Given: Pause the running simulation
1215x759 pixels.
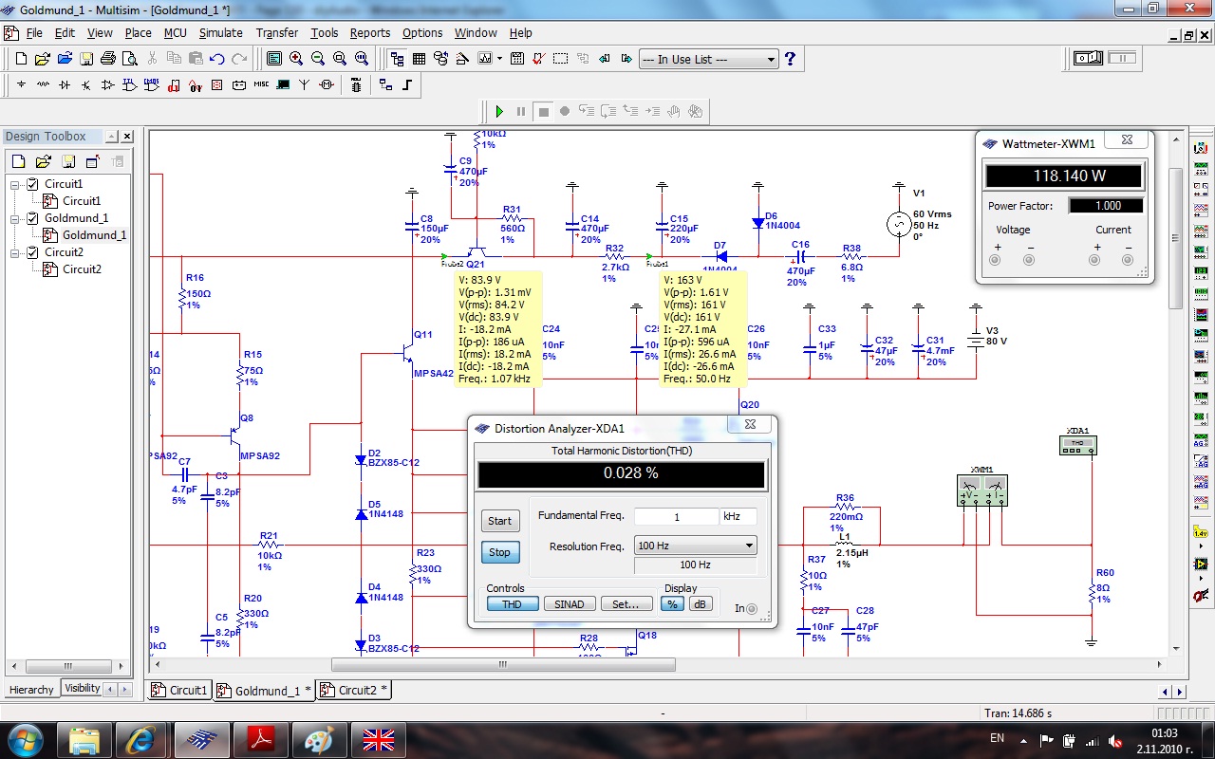Looking at the screenshot, I should tap(521, 111).
